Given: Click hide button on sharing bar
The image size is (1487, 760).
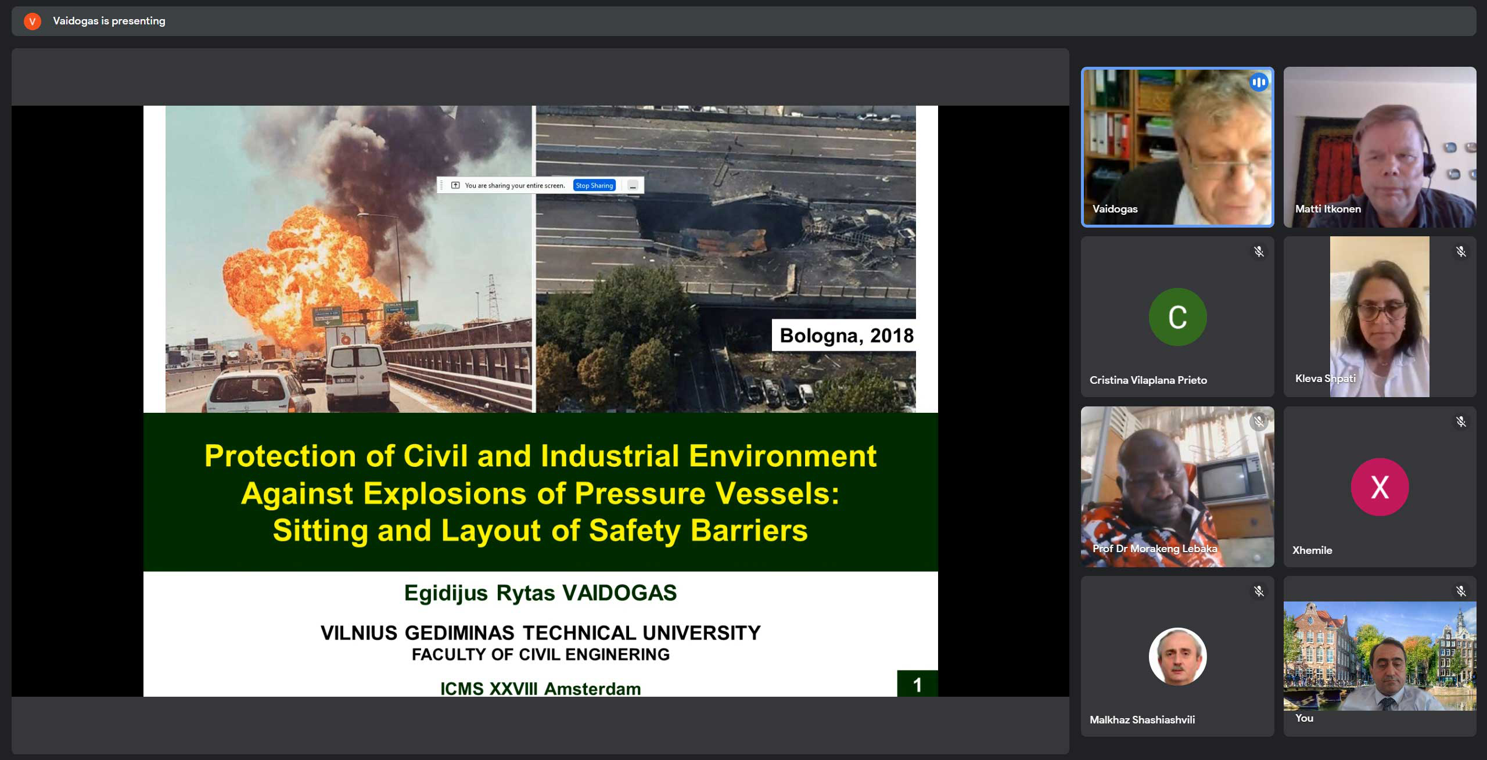Looking at the screenshot, I should (633, 186).
